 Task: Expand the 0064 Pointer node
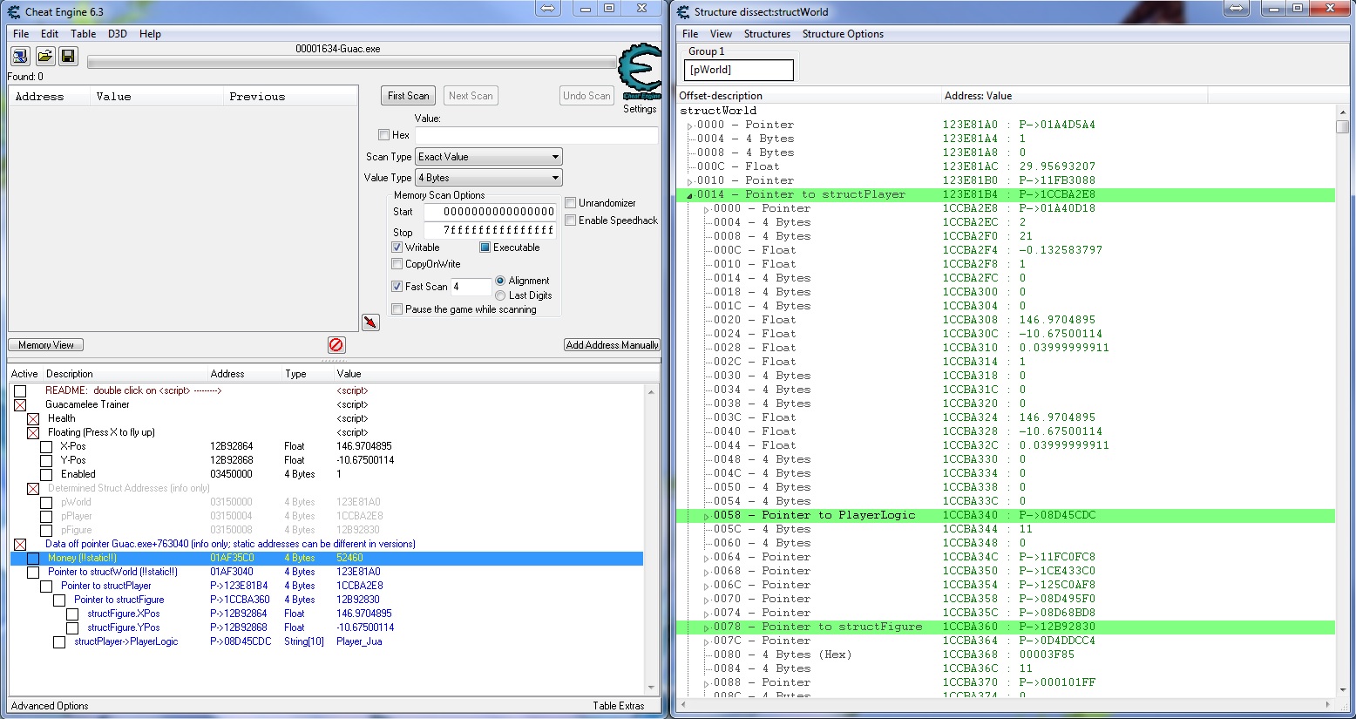pyautogui.click(x=706, y=558)
